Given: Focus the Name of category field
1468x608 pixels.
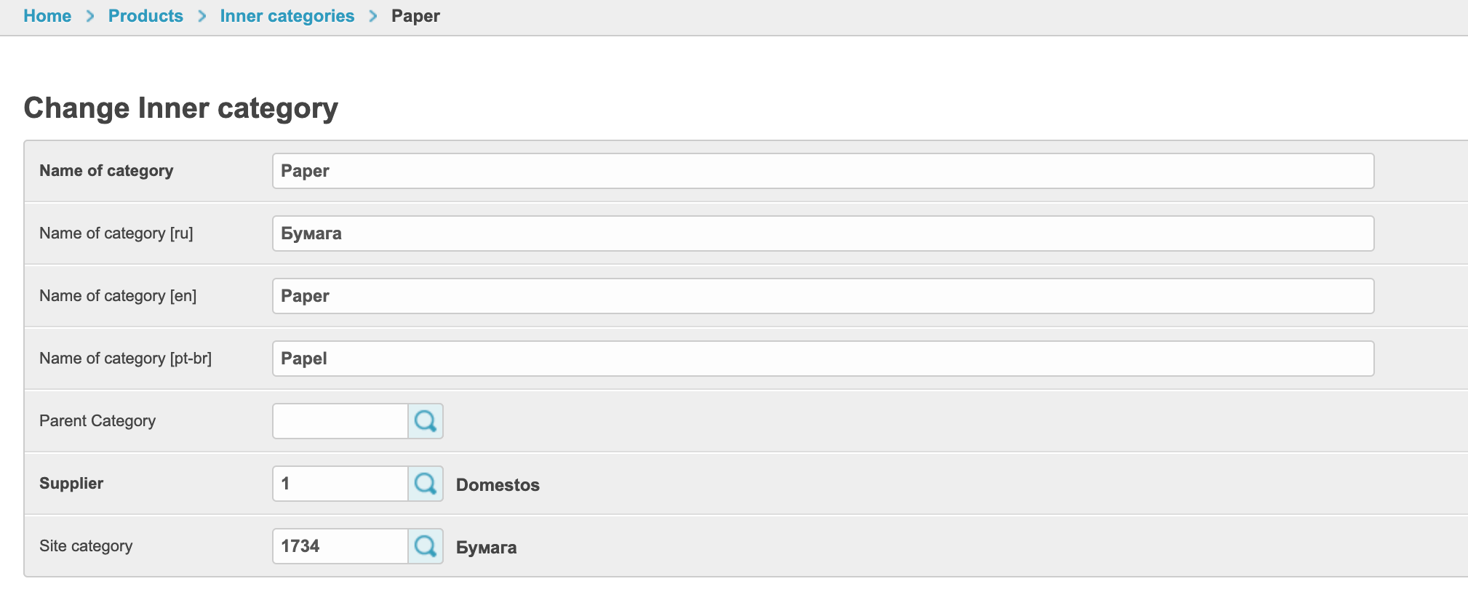Looking at the screenshot, I should coord(822,171).
